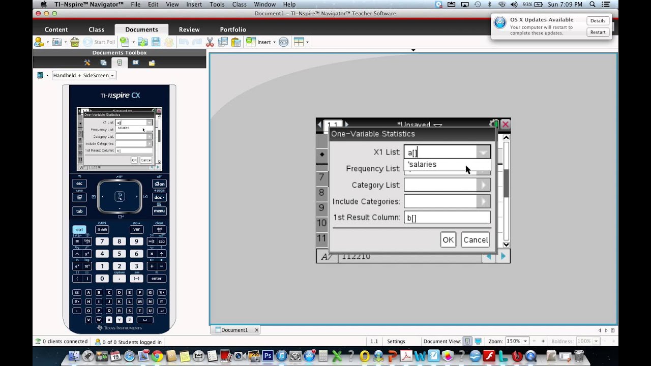This screenshot has width=651, height=366.
Task: Click the zoom minus button
Action: click(534, 341)
